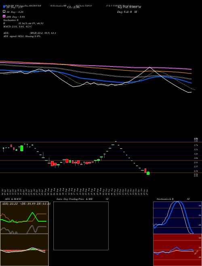The height and width of the screenshot is (266, 202).
Task: Click the last green candlestick on the chart
Action: coord(148,173)
